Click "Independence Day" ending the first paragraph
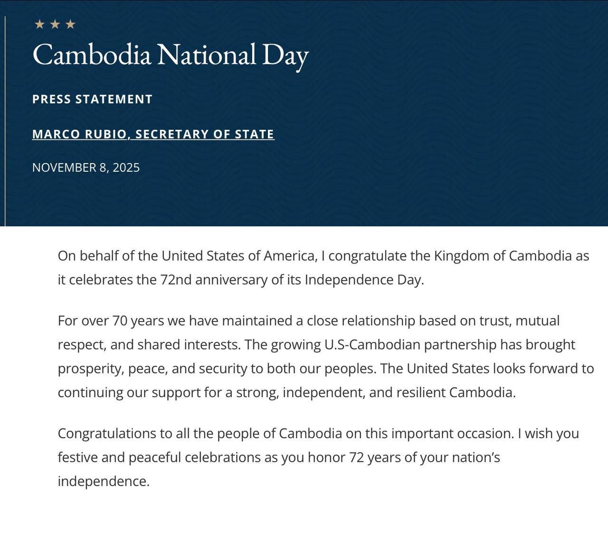 [x=363, y=280]
